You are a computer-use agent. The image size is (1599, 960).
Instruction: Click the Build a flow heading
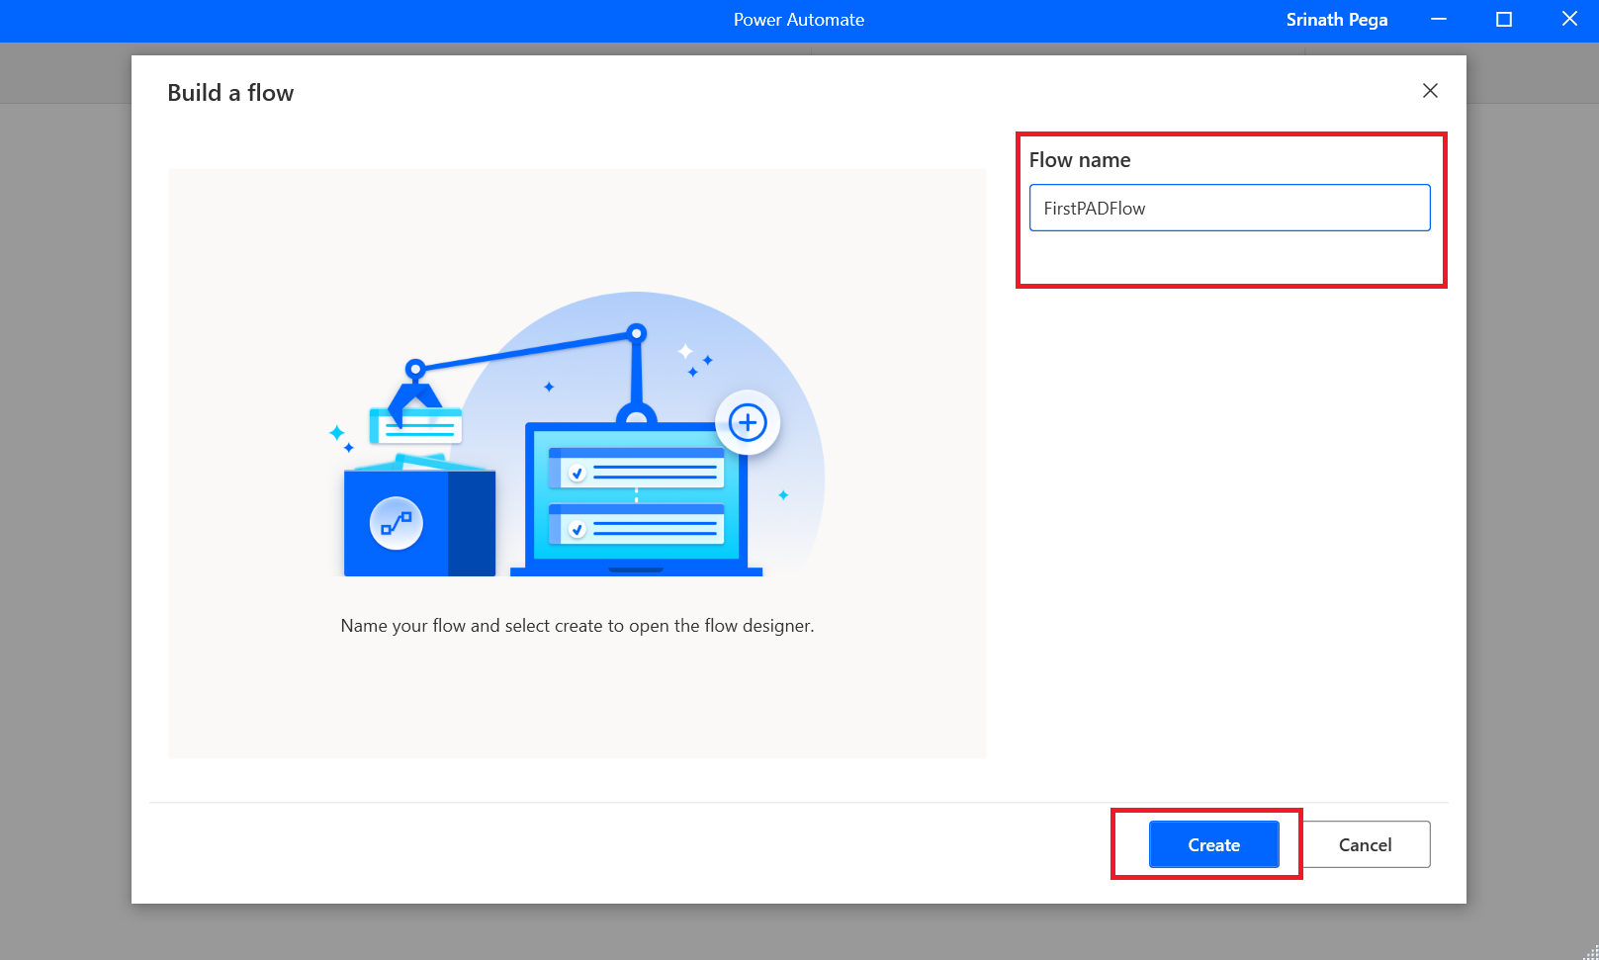click(x=230, y=93)
